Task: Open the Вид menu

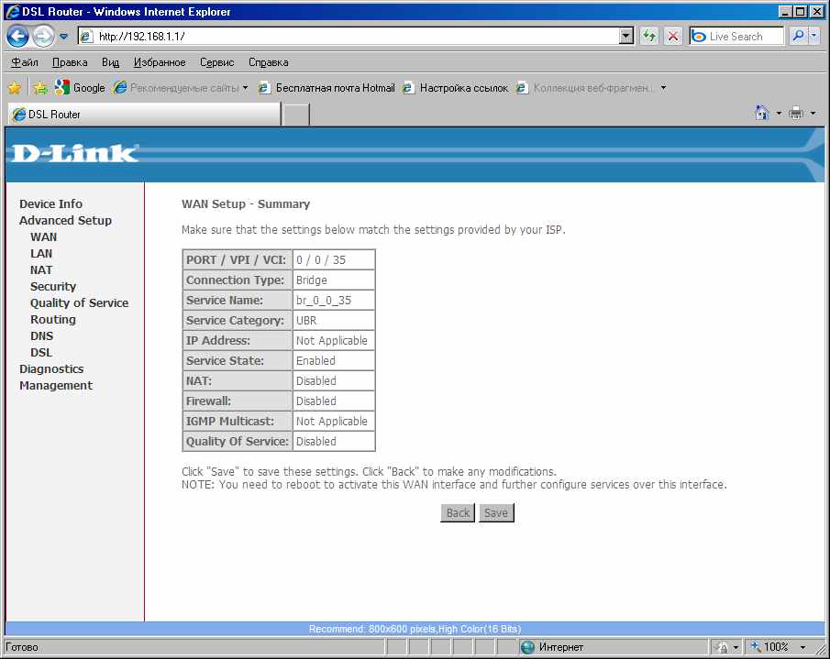Action: pos(111,62)
